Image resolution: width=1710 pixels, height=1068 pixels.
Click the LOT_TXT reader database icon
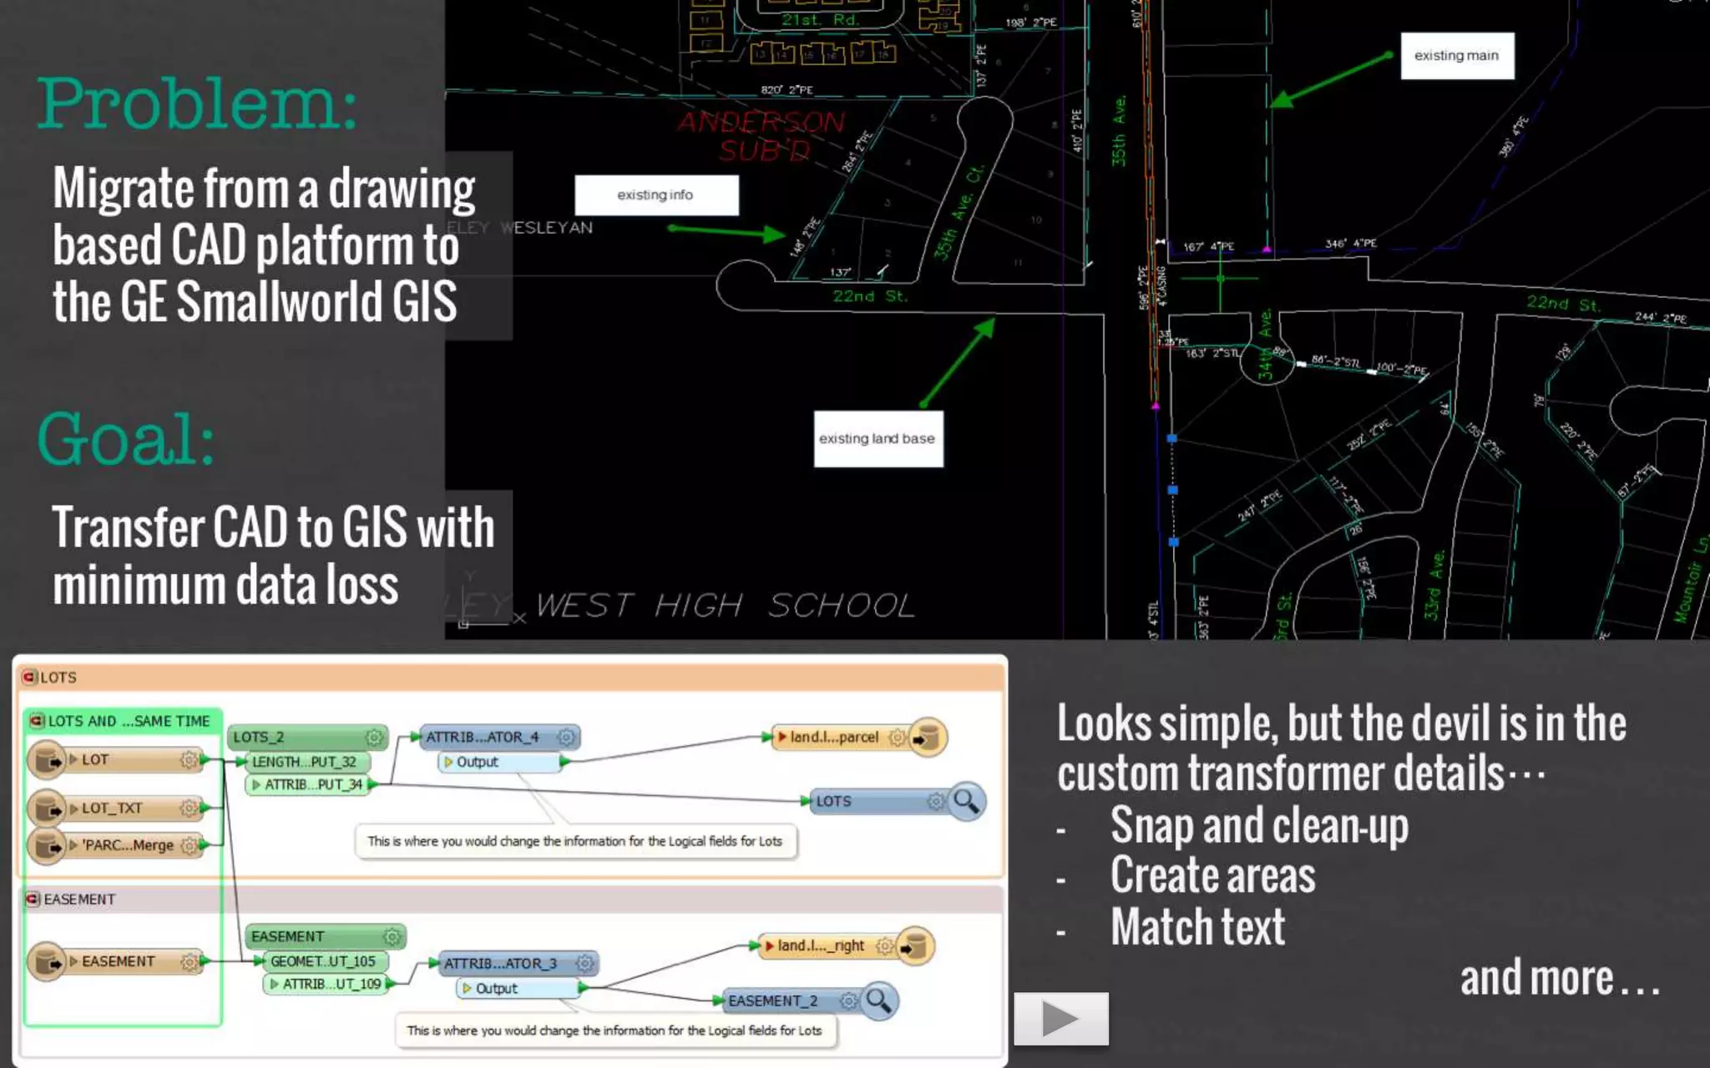(x=48, y=809)
